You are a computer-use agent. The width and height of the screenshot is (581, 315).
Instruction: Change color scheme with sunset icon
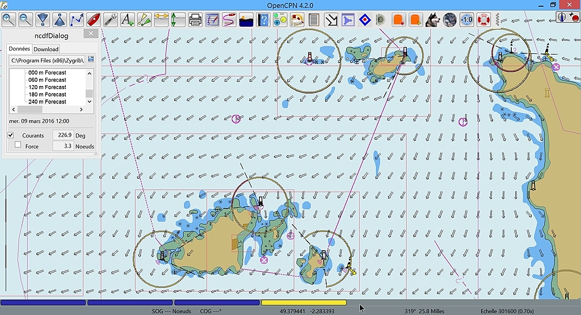[246, 19]
